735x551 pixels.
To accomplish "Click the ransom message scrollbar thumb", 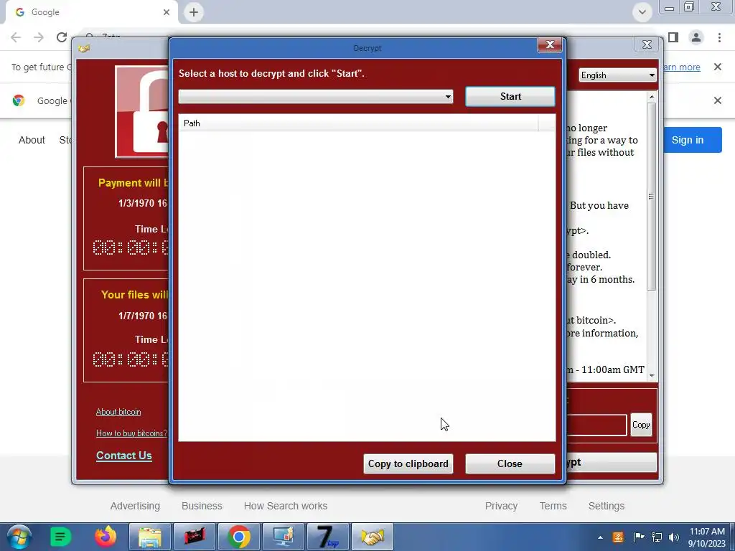I will click(652, 197).
